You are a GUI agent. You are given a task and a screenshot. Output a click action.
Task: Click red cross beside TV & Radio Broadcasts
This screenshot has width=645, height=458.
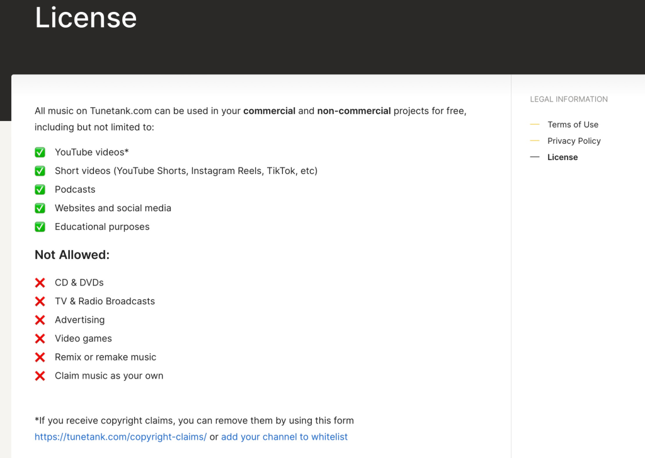pyautogui.click(x=40, y=301)
